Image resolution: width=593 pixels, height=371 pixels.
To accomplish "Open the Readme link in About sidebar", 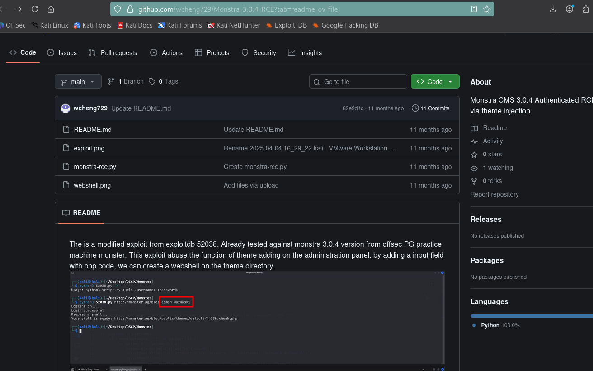I will pos(489,128).
